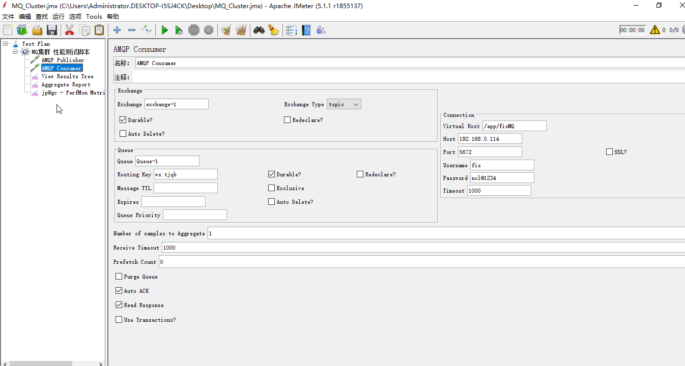Click the Port input field

tap(490, 152)
